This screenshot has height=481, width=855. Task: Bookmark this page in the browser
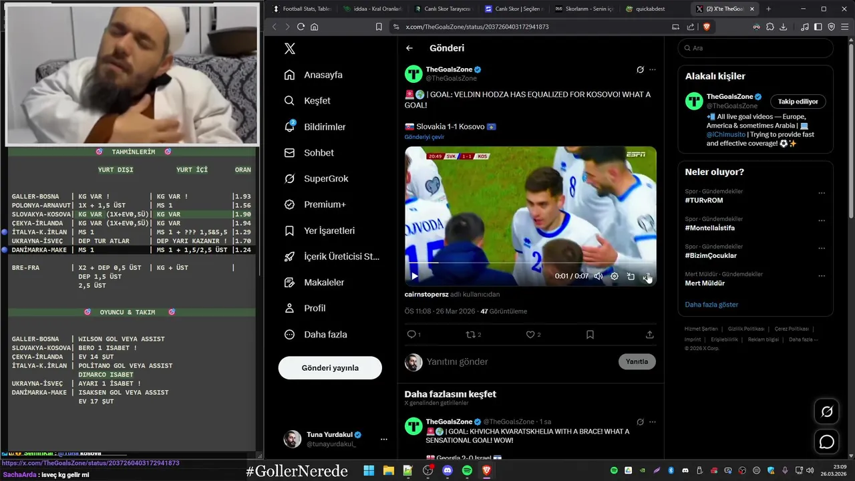[379, 27]
